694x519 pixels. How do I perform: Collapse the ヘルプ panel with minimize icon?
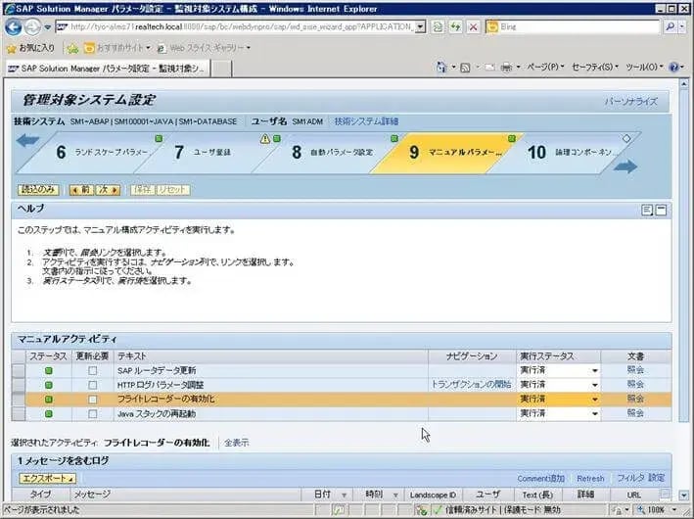[661, 210]
